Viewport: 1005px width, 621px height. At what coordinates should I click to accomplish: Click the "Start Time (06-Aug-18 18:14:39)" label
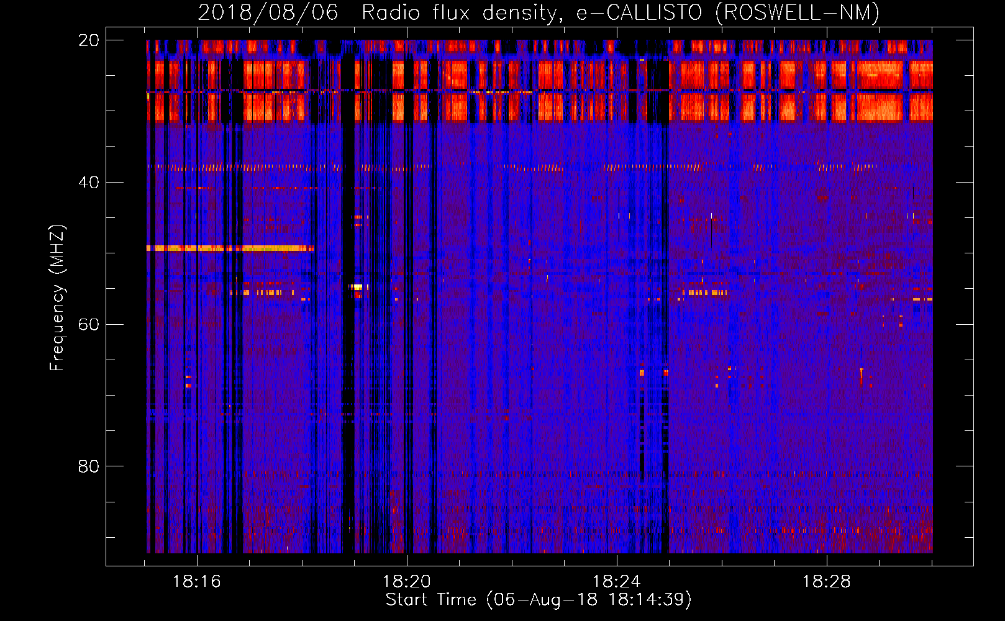[539, 600]
